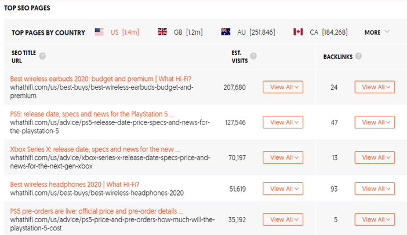407x235 pixels.
Task: Select the Canada flag icon
Action: pos(298,32)
